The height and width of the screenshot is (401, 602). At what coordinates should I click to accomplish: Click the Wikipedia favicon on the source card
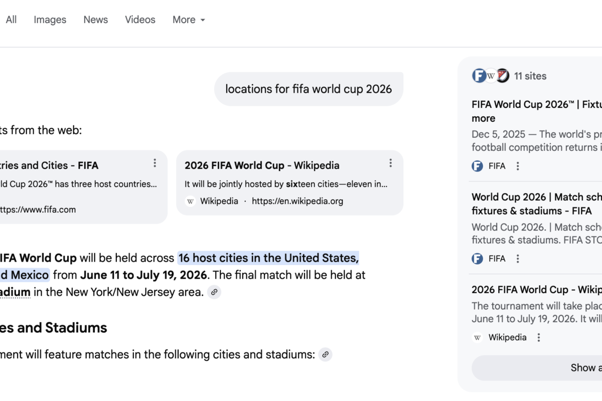[x=190, y=200]
